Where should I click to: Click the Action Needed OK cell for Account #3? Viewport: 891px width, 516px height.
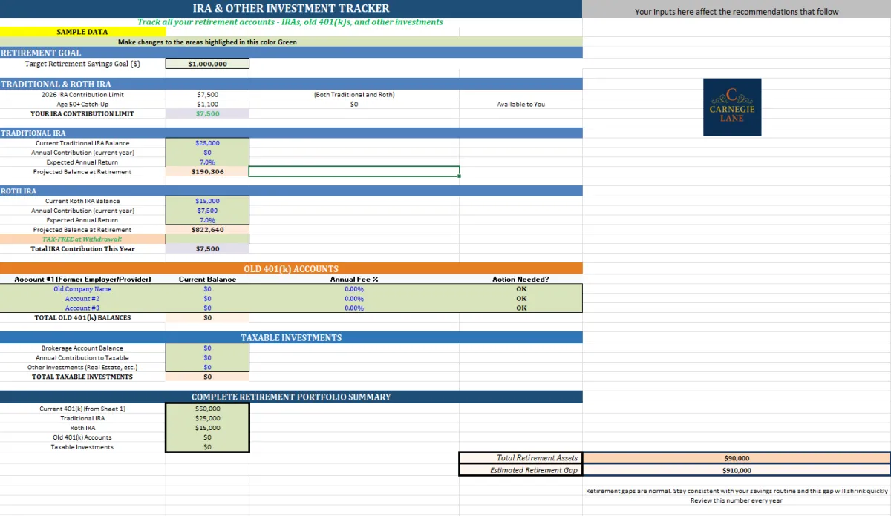(x=521, y=308)
